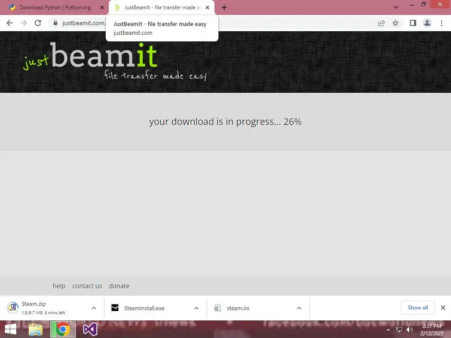Click the browser forward arrow

coord(24,23)
